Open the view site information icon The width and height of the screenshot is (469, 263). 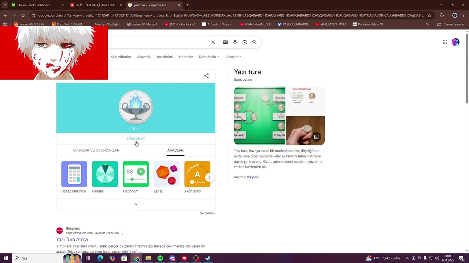tap(33, 15)
